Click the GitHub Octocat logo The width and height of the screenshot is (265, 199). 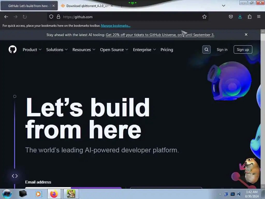tap(12, 49)
